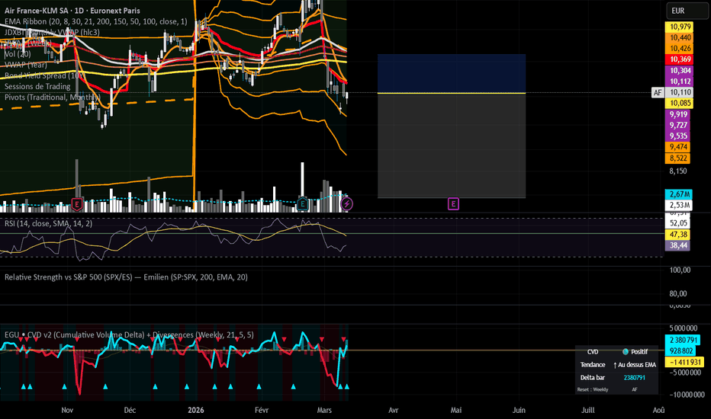Select the JDXBT Monthly VWAP (hlc3) legend
The image size is (711, 419).
coord(52,32)
